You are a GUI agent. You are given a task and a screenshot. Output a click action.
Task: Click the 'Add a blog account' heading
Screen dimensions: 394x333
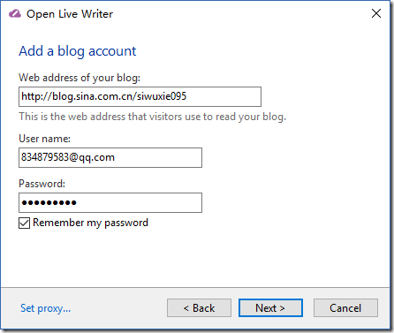tap(78, 51)
